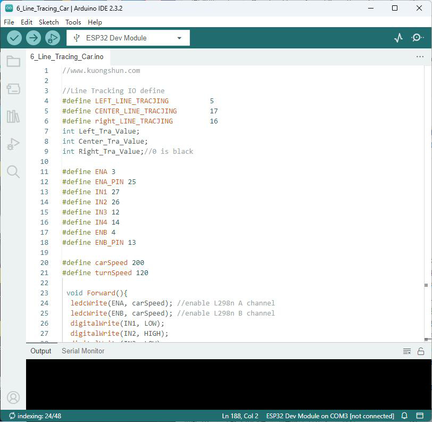Upload the sketch with the arrow button

[34, 38]
